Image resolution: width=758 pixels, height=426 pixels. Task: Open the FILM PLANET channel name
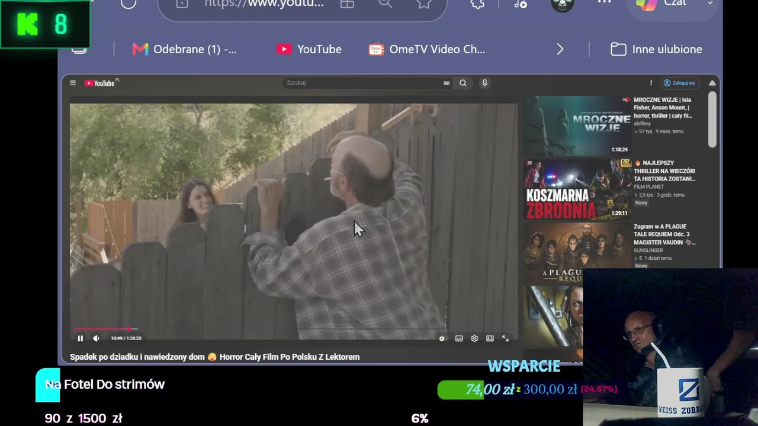(648, 187)
